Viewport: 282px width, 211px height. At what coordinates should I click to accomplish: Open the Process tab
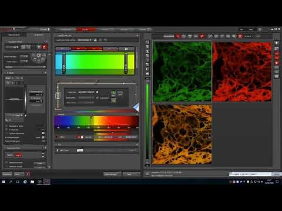[x=105, y=29]
